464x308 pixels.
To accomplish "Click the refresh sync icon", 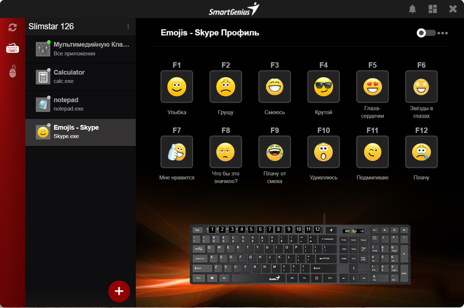I will pos(13,27).
